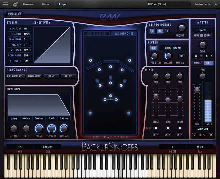Viewport: 220px width, 179px height.
Task: Mute the Close mic mix
Action: 154,135
